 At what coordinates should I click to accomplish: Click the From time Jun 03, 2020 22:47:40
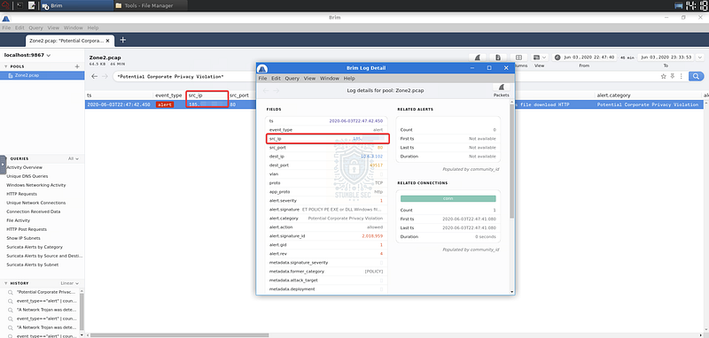point(588,58)
